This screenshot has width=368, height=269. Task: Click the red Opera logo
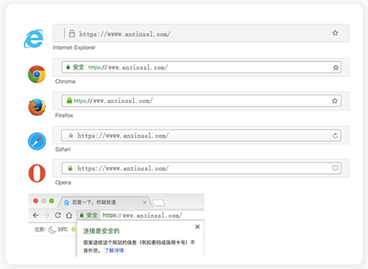[x=37, y=173]
